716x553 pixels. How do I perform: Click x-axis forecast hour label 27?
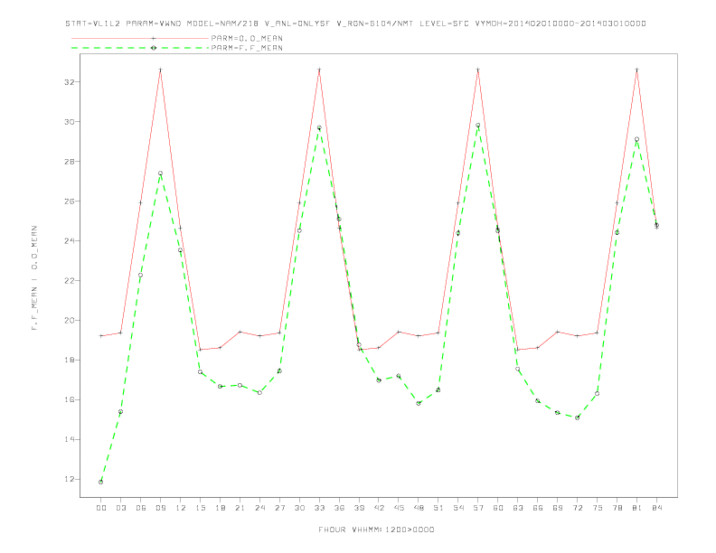click(279, 508)
